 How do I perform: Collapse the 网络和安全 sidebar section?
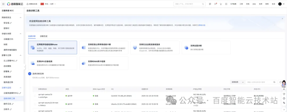tap(20, 17)
